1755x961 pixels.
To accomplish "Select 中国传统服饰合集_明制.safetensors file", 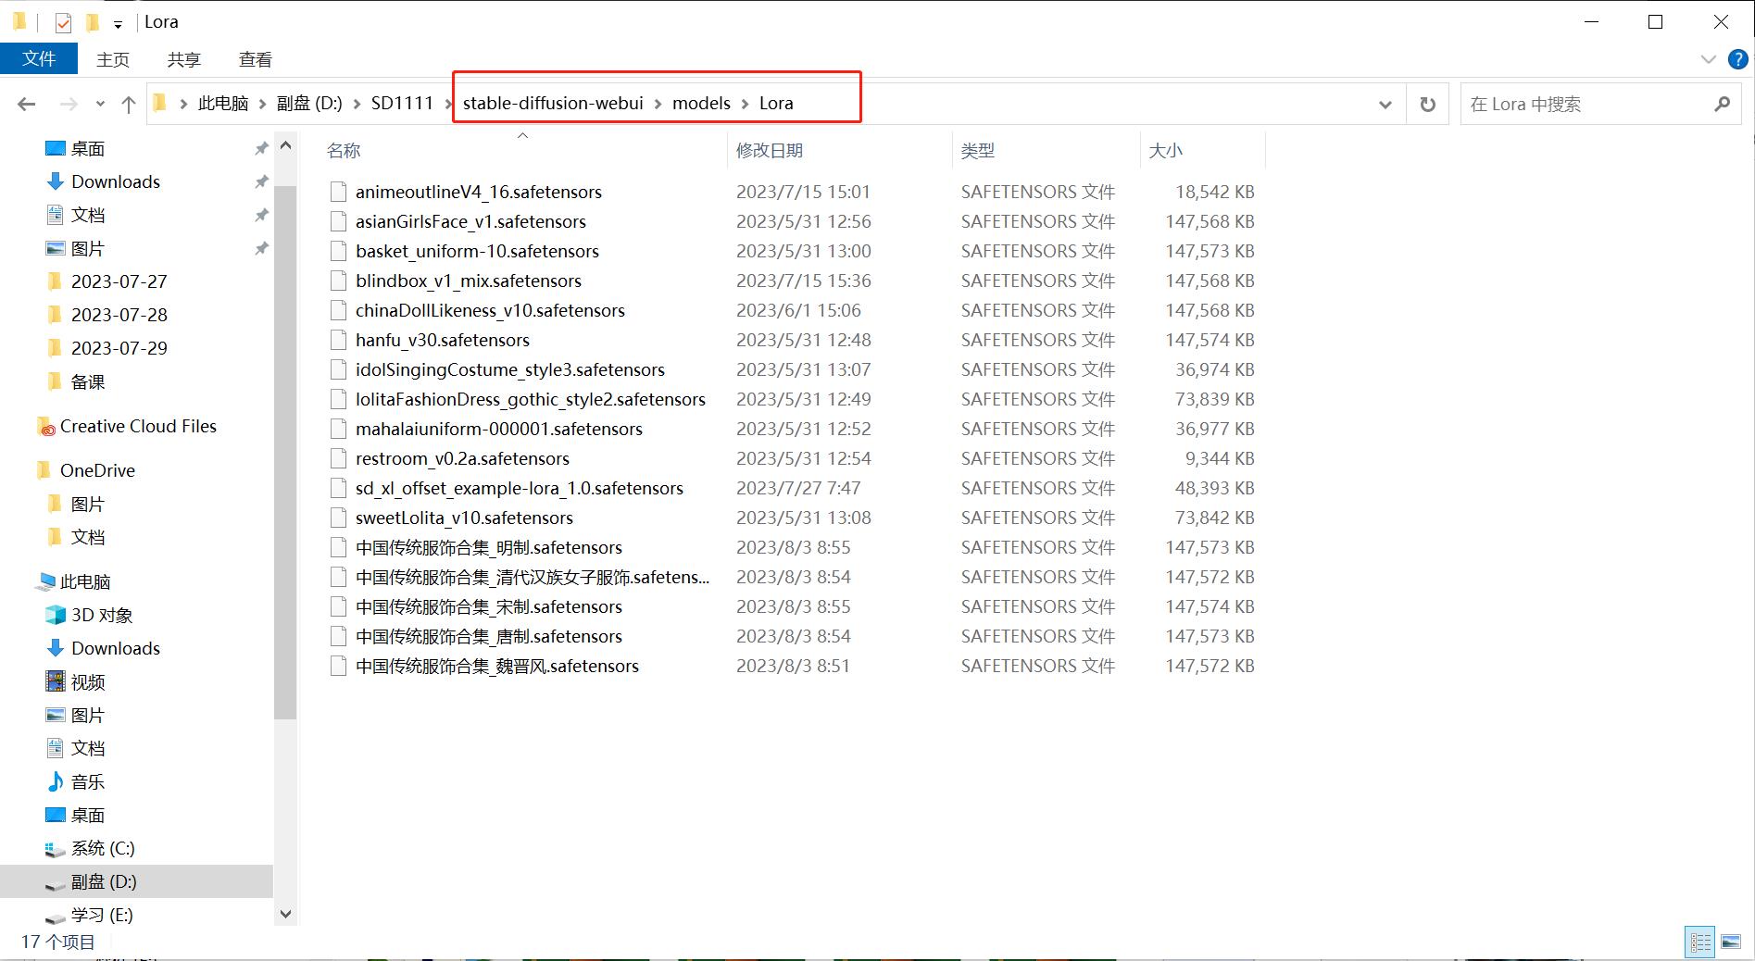I will 489,547.
